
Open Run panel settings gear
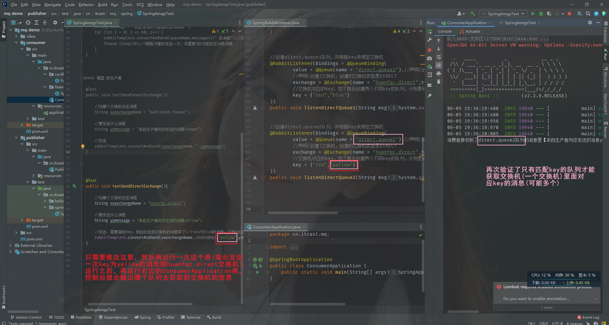pos(590,22)
